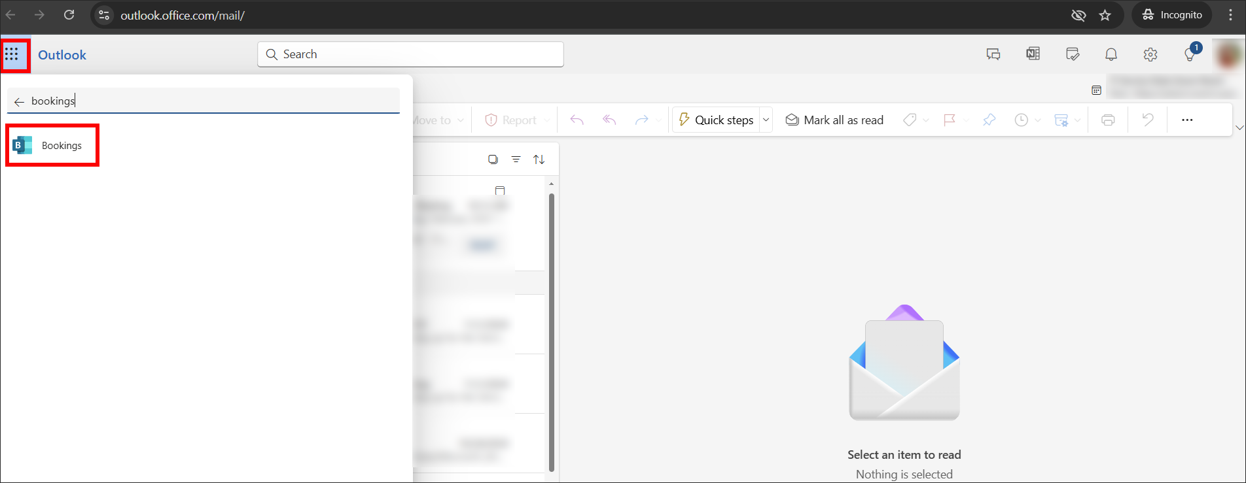
Task: Click the Rules icon in toolbar
Action: click(x=1061, y=120)
